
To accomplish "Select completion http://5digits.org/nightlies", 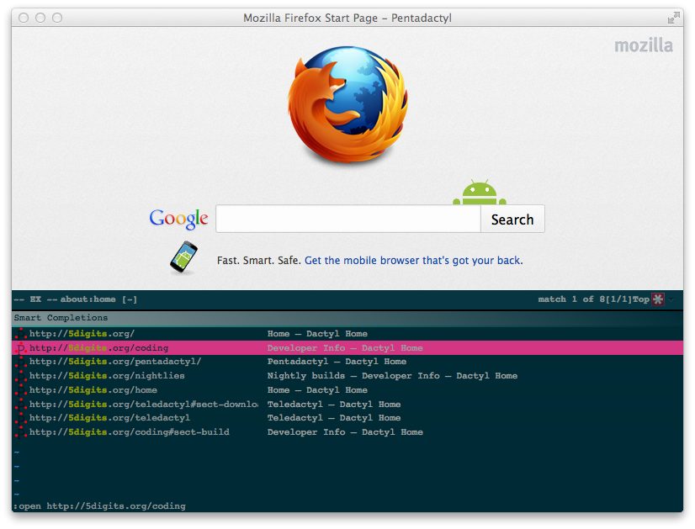I will coord(347,376).
